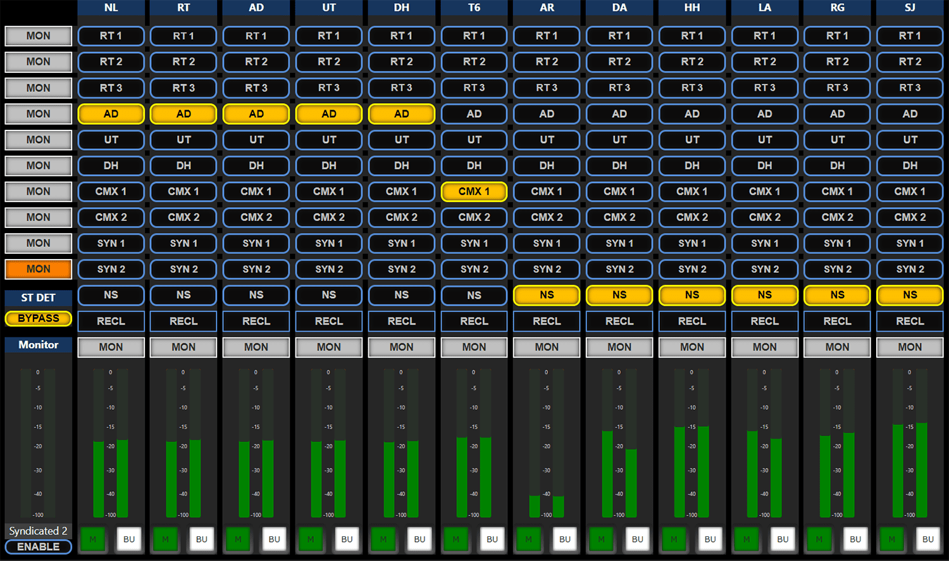The image size is (949, 561).
Task: Select the HH column header
Action: pyautogui.click(x=692, y=8)
